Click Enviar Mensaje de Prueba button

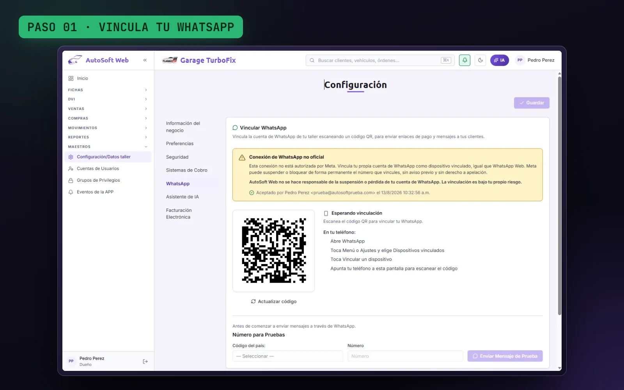(505, 356)
